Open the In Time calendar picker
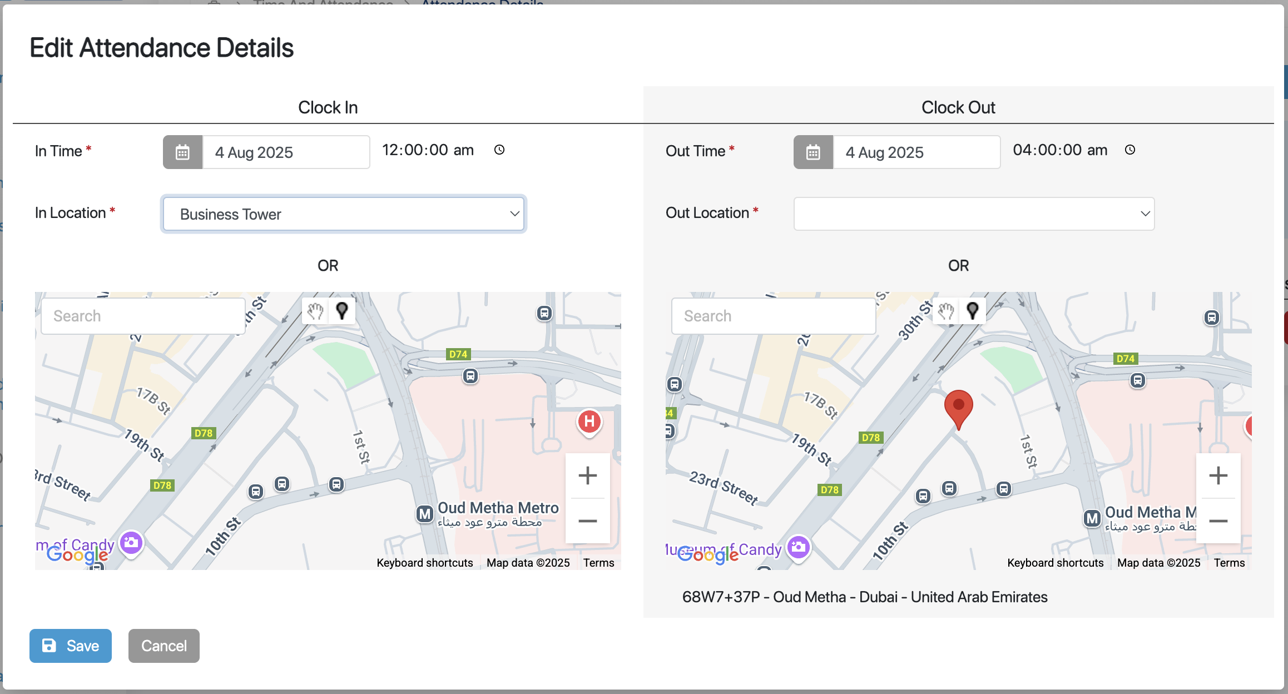This screenshot has height=694, width=1288. coord(182,152)
